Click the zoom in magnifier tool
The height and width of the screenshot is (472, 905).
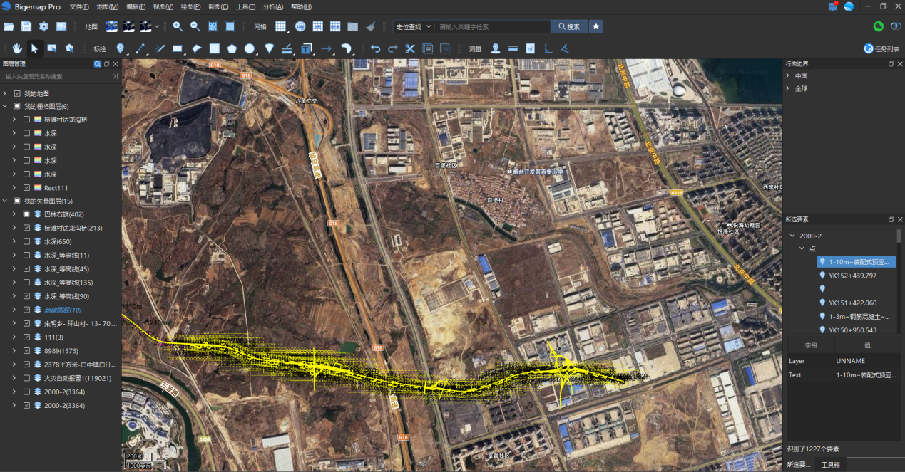178,26
